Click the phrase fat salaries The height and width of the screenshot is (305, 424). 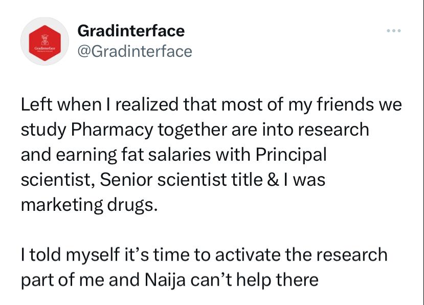(166, 155)
